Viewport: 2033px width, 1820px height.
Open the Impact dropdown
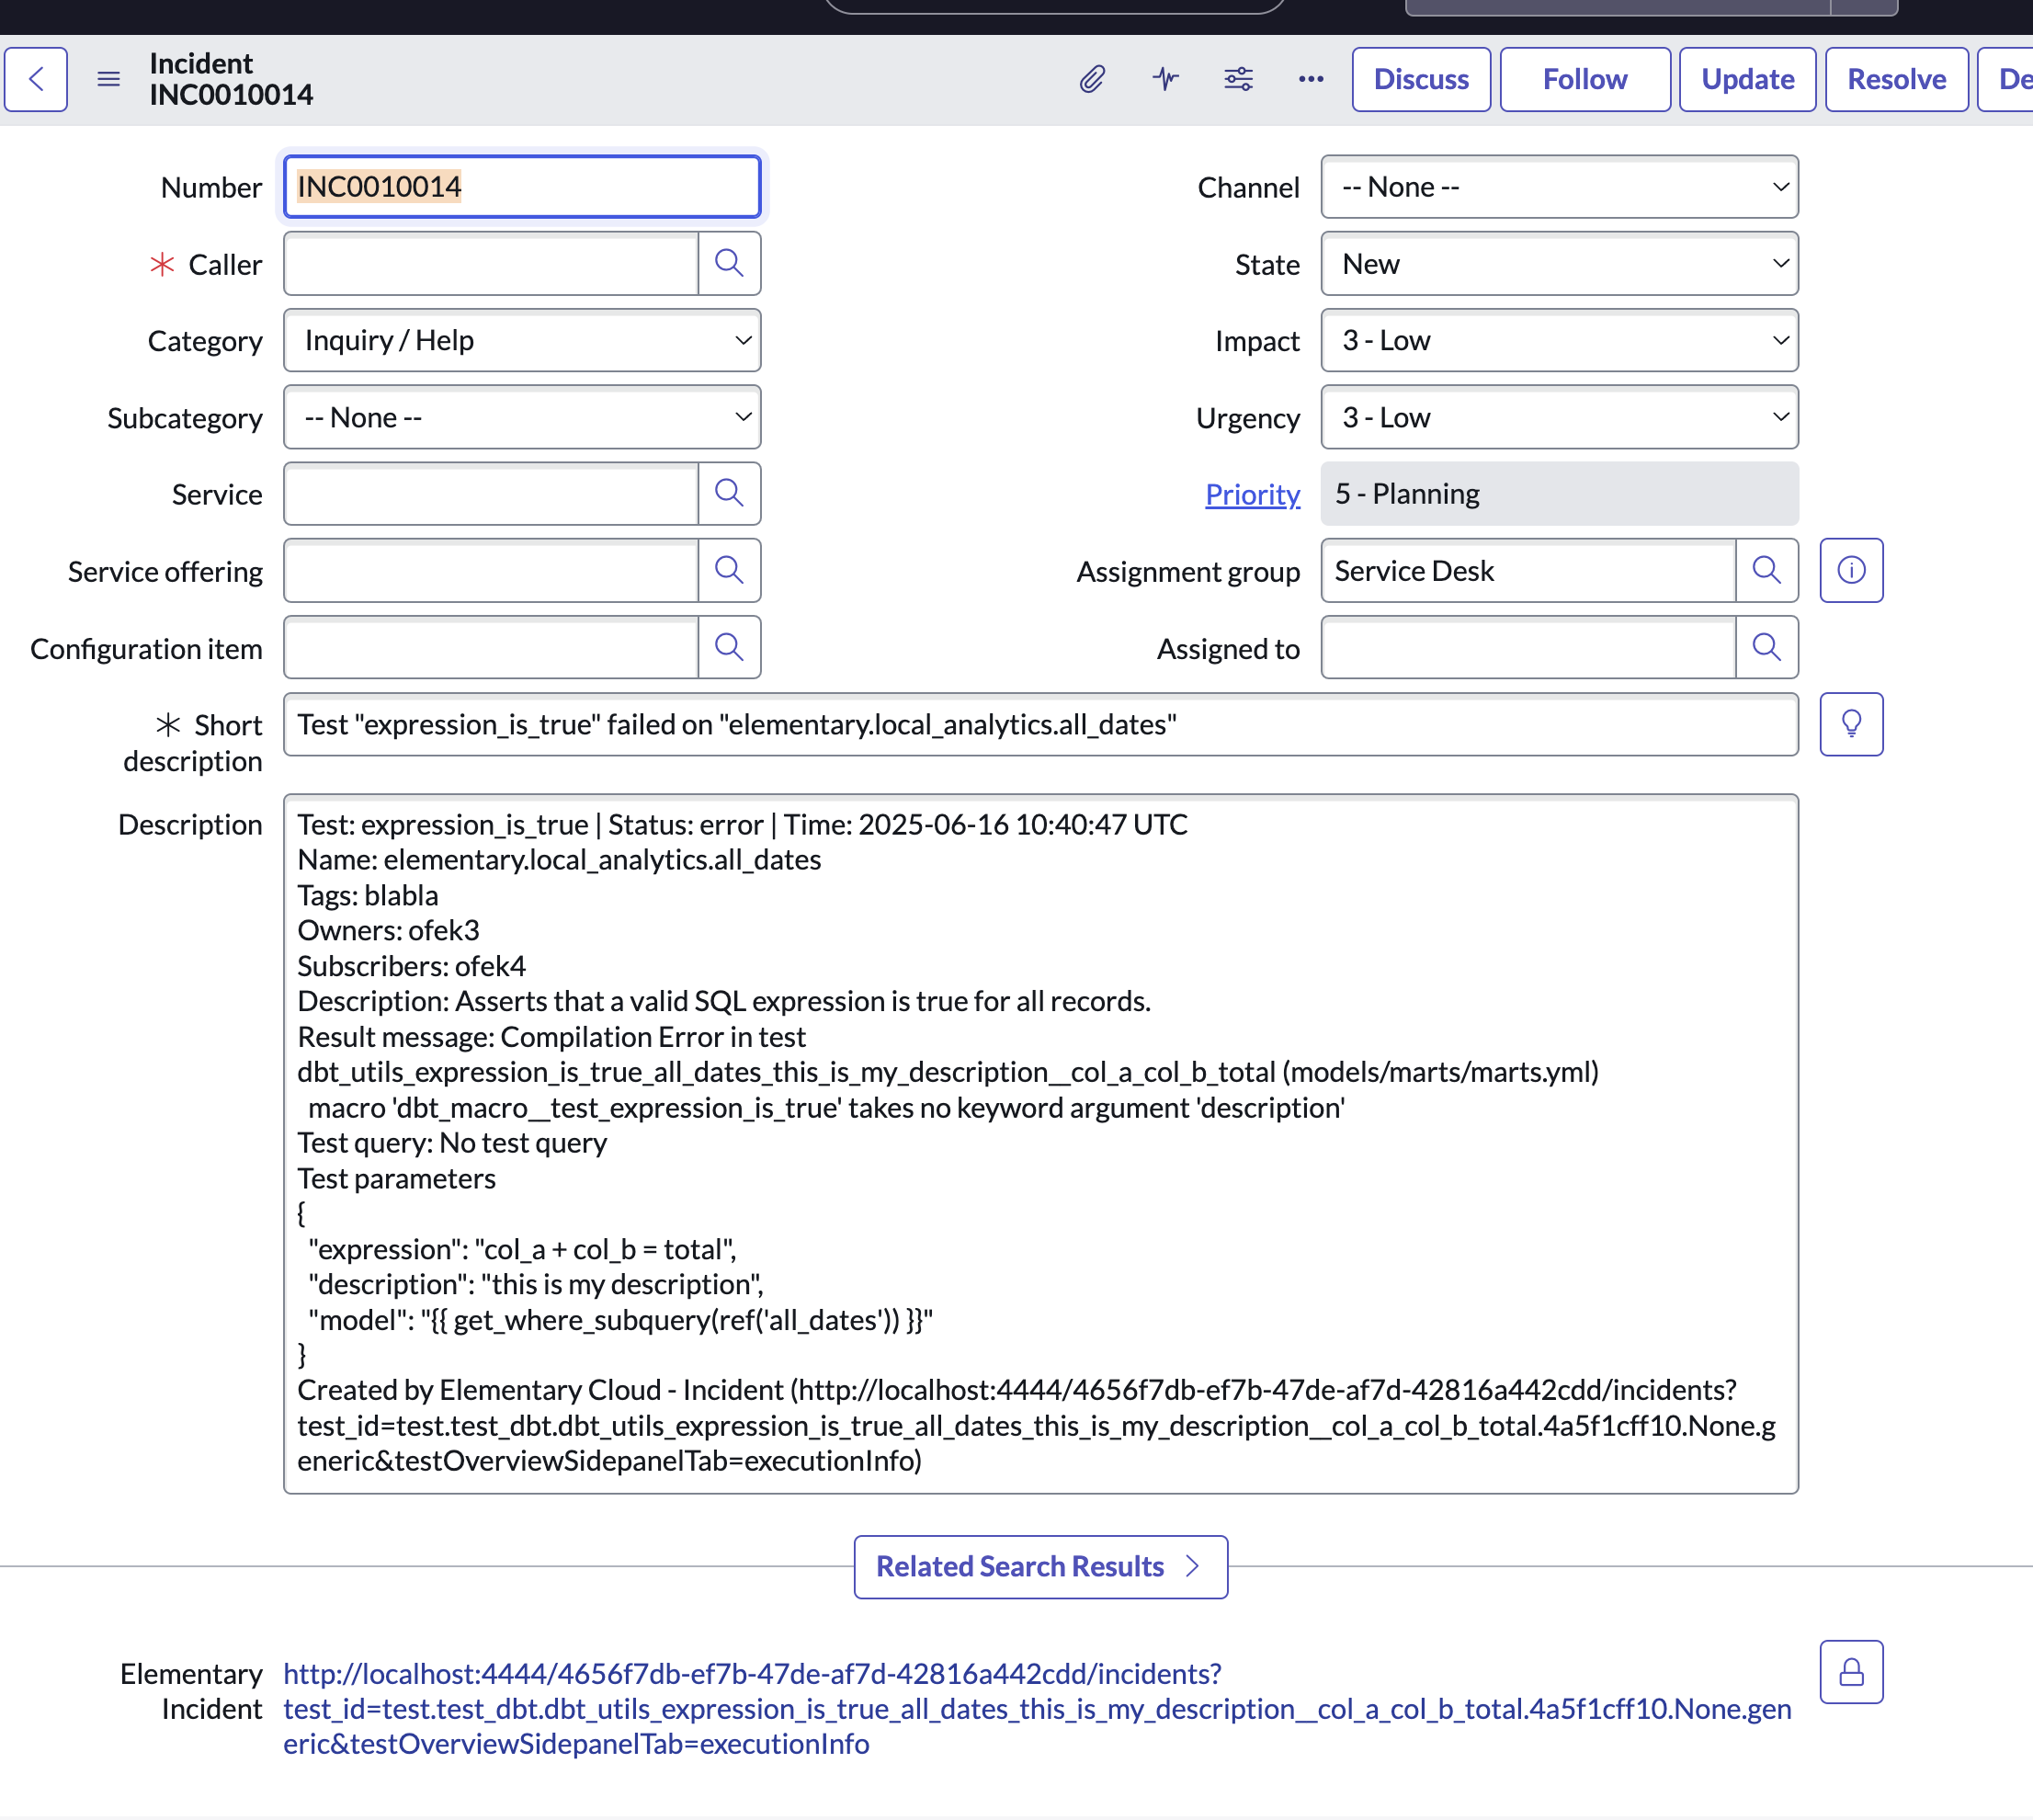pyautogui.click(x=1560, y=340)
